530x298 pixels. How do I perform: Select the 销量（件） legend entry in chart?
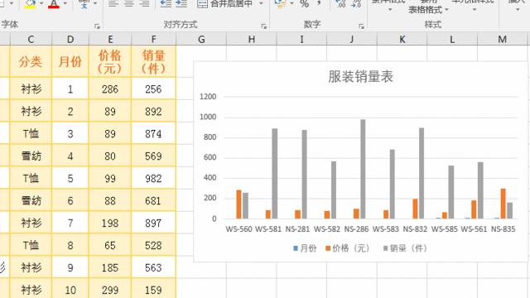(405, 248)
